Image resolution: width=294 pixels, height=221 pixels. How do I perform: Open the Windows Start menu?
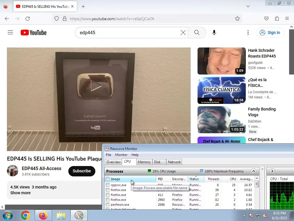[x=7, y=215]
